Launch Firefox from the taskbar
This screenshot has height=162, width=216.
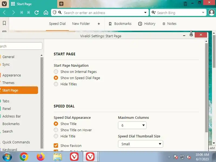coord(41,157)
